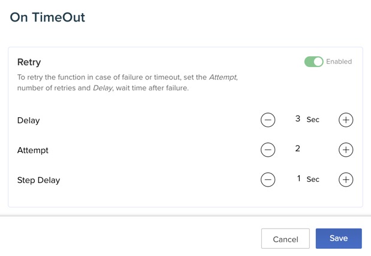Select the Delay value field showing 3
The width and height of the screenshot is (371, 256).
[x=298, y=119]
